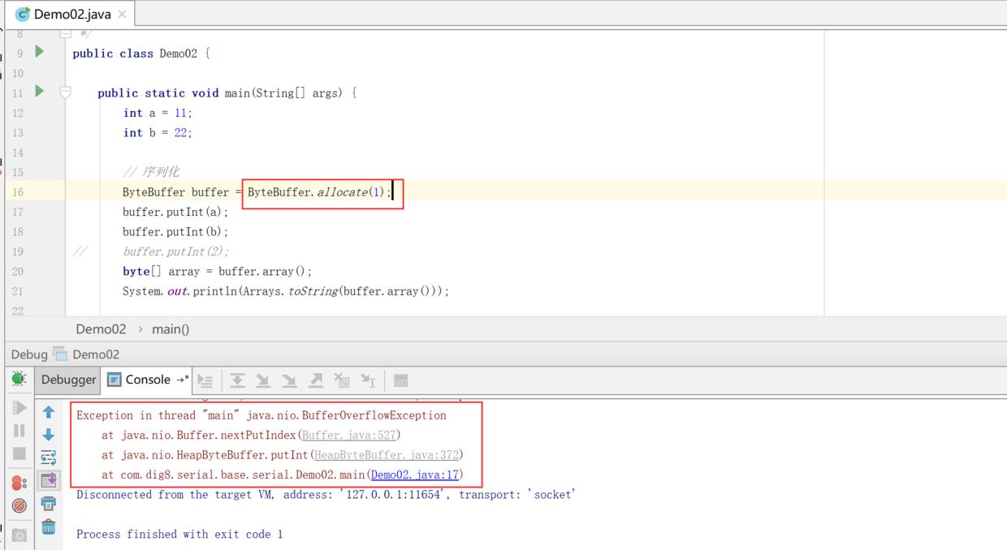Rerun Demo02 with the debug bug icon
Viewport: 1007px width, 550px height.
click(19, 379)
